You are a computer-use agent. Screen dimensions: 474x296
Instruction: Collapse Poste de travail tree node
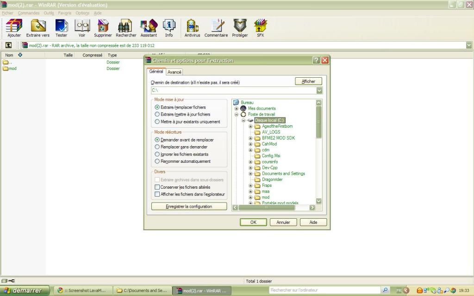pos(237,115)
